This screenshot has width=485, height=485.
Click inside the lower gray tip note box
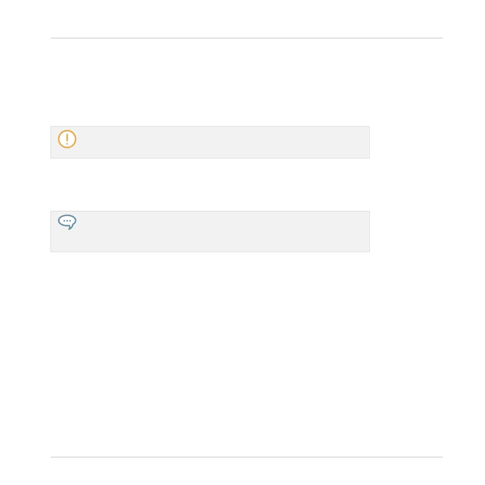point(210,231)
